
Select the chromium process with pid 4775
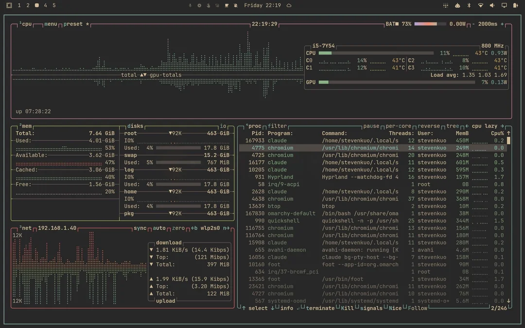click(372, 148)
